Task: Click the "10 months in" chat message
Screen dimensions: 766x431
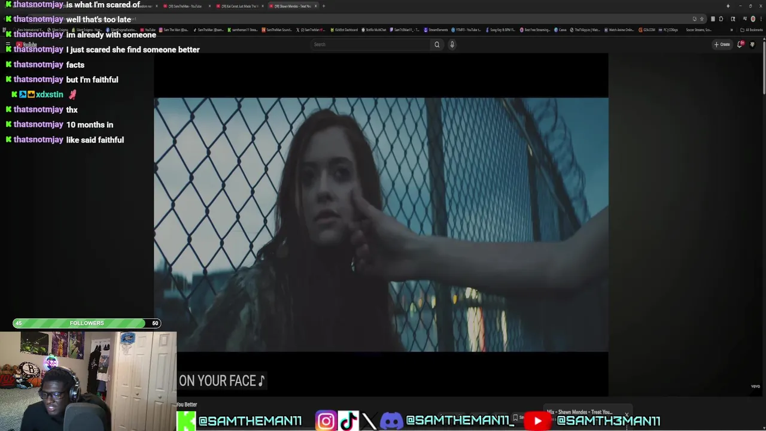Action: (90, 125)
